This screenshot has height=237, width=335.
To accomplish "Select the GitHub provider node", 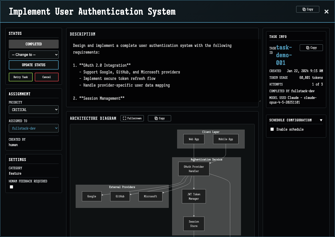I will [x=120, y=196].
